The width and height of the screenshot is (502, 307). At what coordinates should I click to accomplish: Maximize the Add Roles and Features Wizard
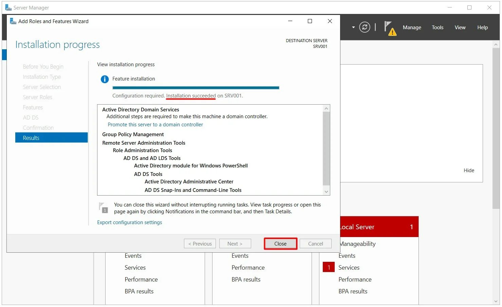point(310,21)
